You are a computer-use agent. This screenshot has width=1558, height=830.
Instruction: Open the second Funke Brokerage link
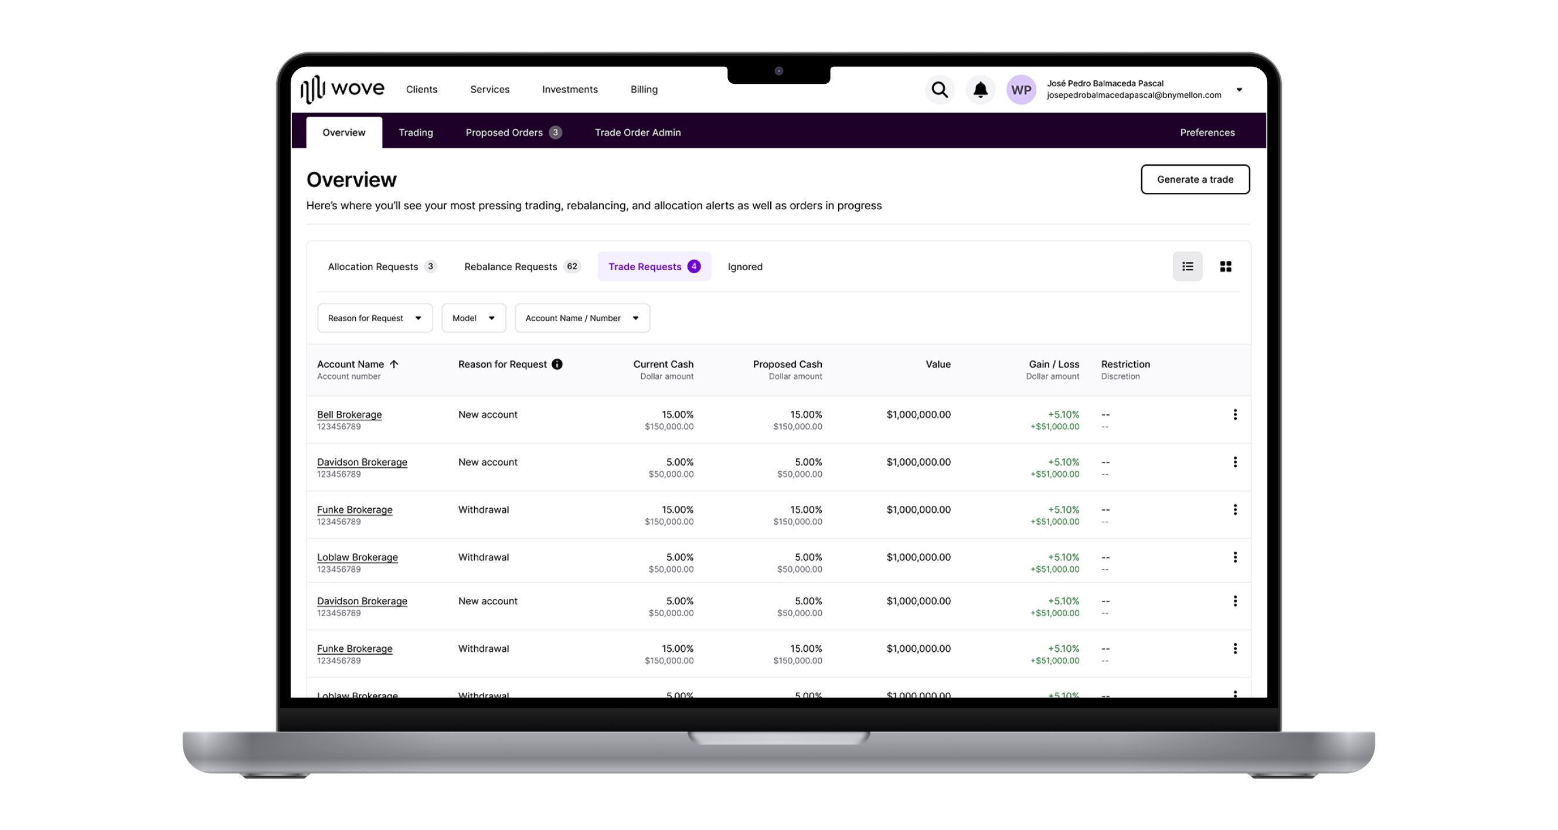(355, 648)
